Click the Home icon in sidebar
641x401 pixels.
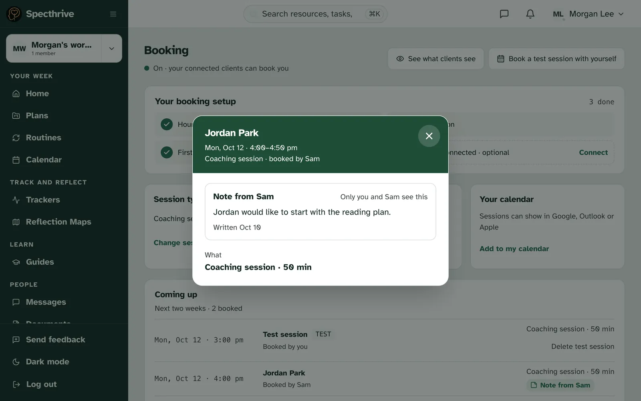(16, 93)
